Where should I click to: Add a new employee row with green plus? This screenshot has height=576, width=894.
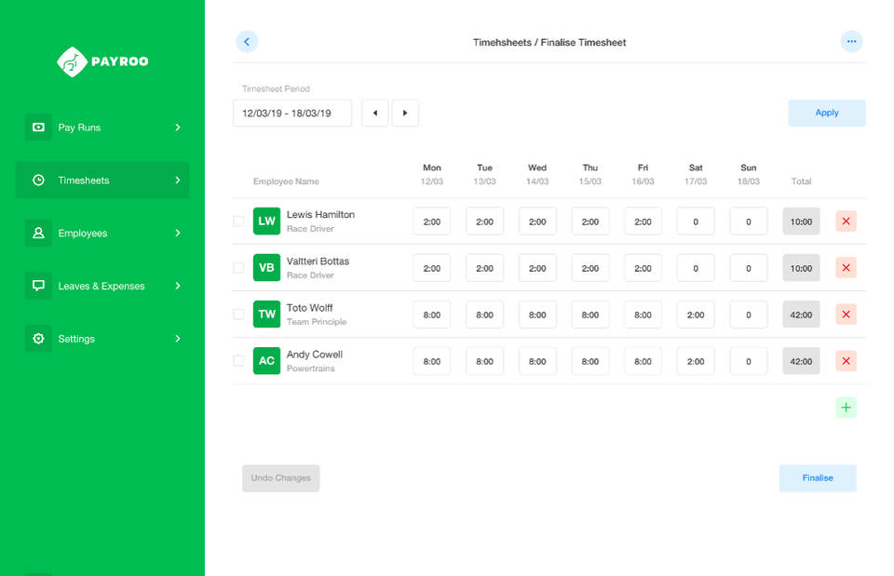[x=847, y=408]
